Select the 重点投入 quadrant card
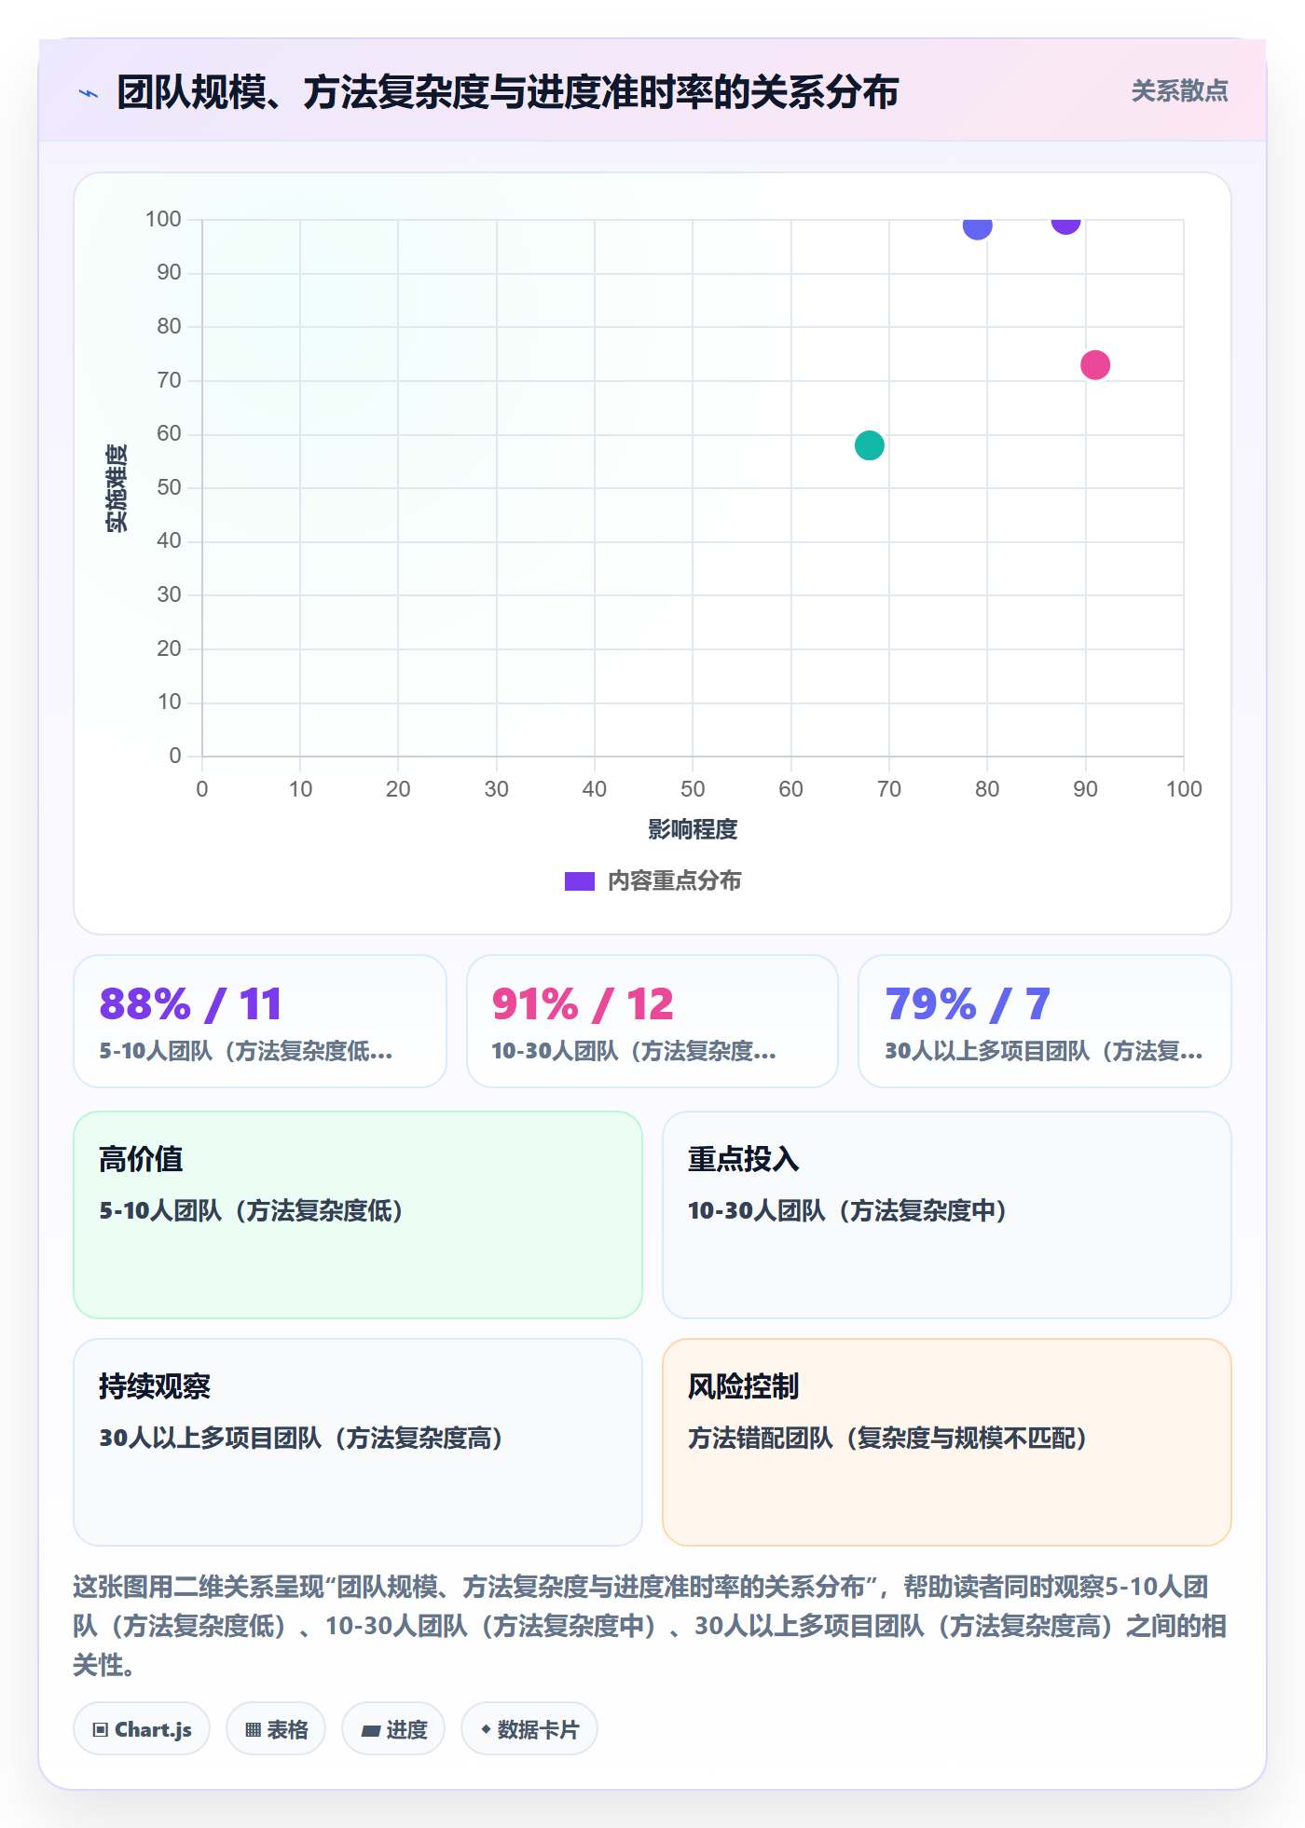The height and width of the screenshot is (1828, 1305). tap(947, 1215)
